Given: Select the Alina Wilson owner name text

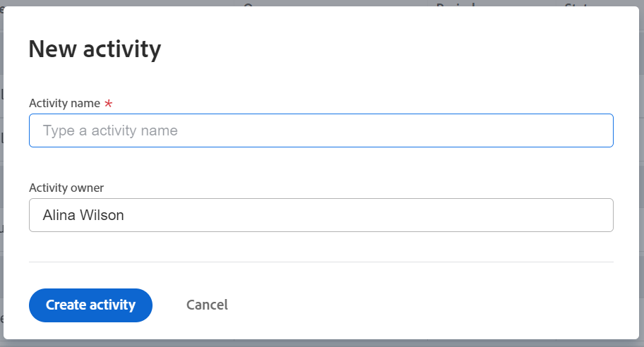Looking at the screenshot, I should (83, 215).
